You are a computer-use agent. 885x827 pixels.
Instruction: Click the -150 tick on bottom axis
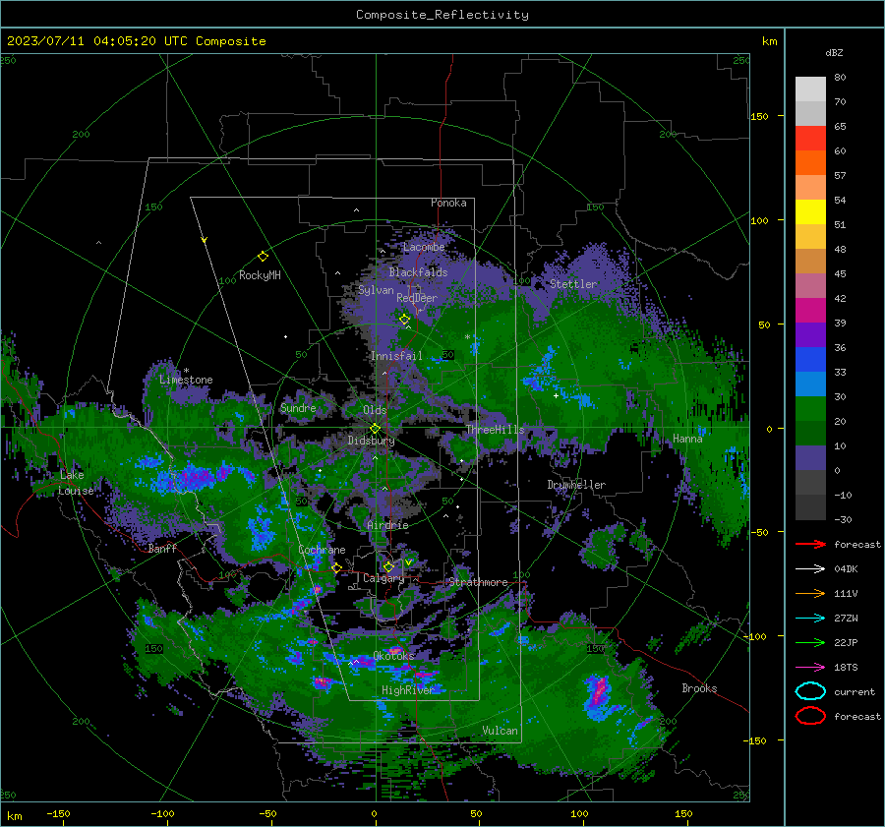(x=58, y=813)
